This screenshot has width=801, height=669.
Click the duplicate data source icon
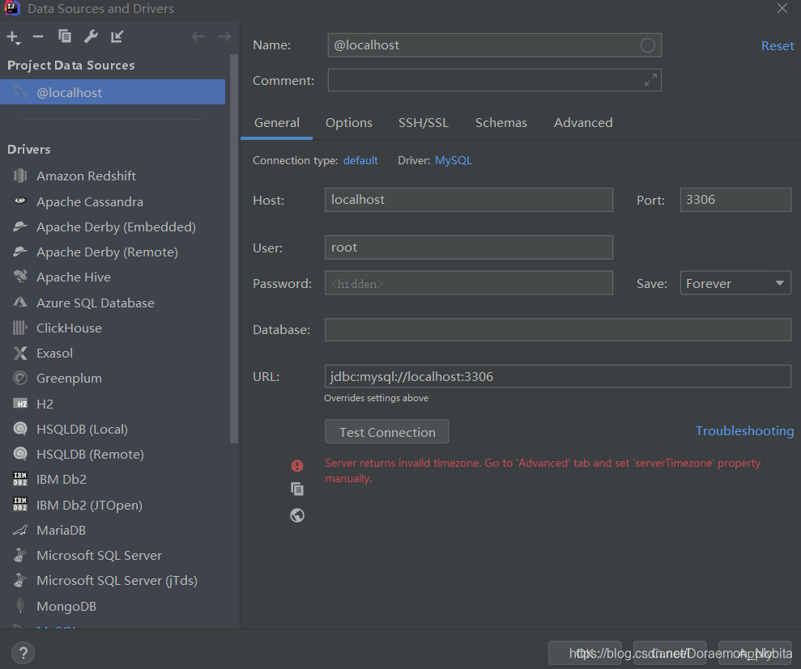(x=65, y=36)
